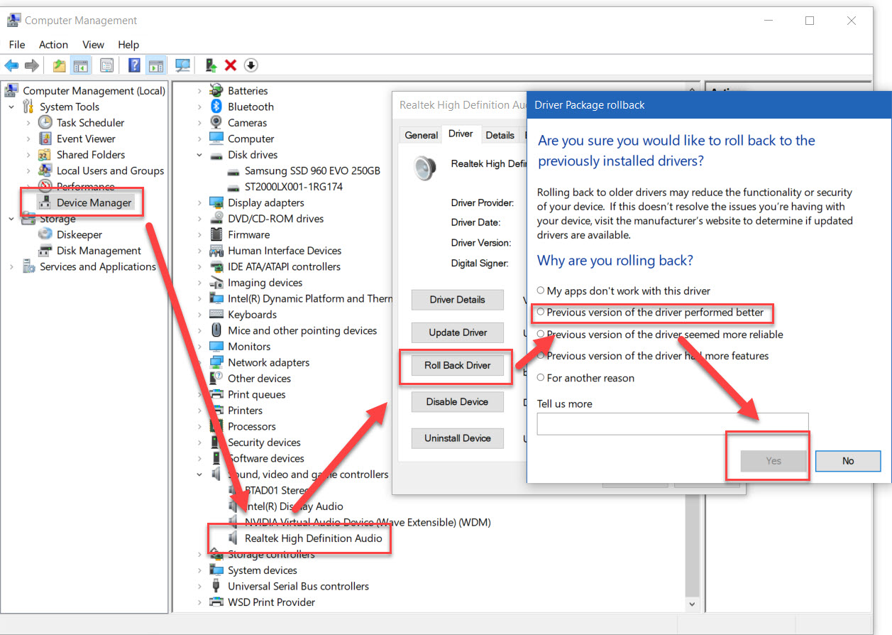Click the device list scroll-down arrow
Viewport: 892px width, 635px height.
[692, 604]
